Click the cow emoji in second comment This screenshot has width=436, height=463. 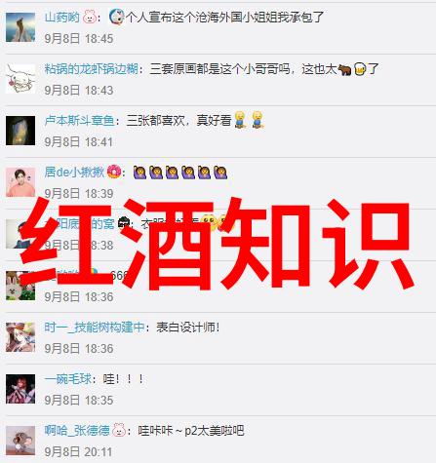click(344, 69)
